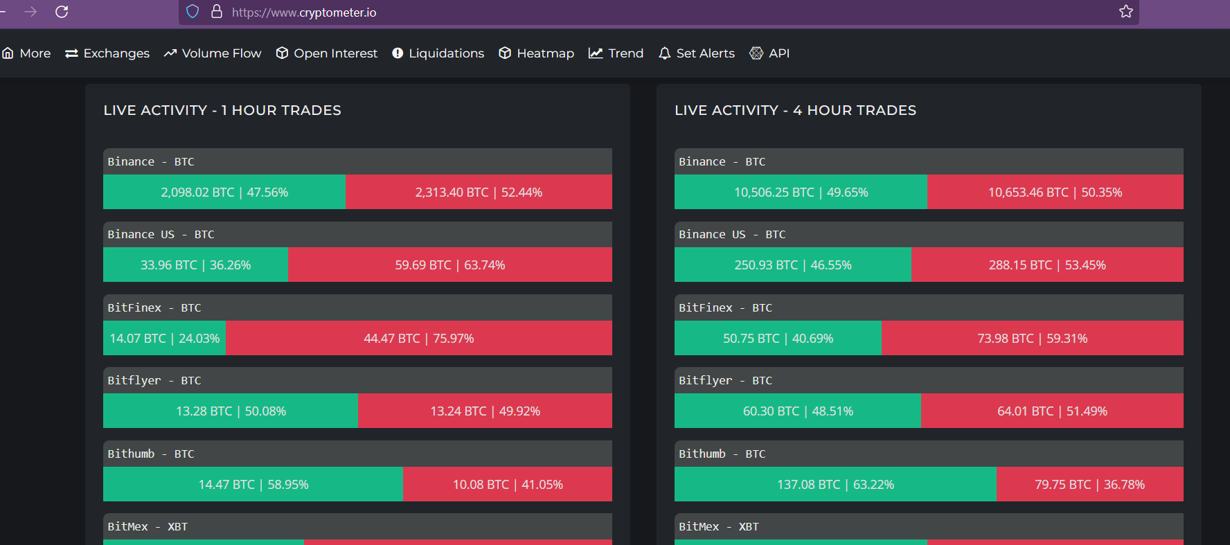Click the browser reload page icon
The width and height of the screenshot is (1230, 545).
coord(62,12)
